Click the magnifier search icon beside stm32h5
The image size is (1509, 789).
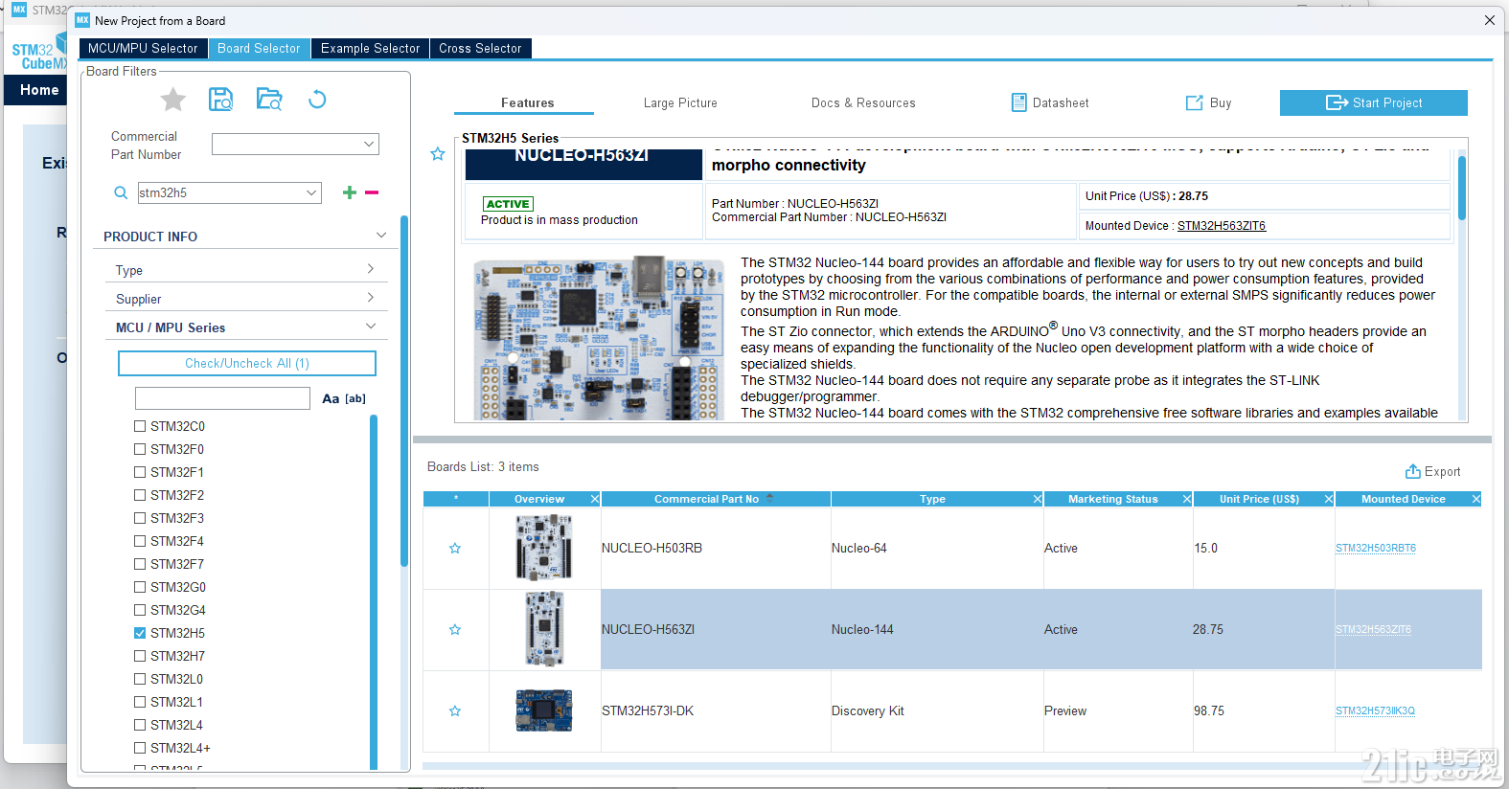pos(121,192)
